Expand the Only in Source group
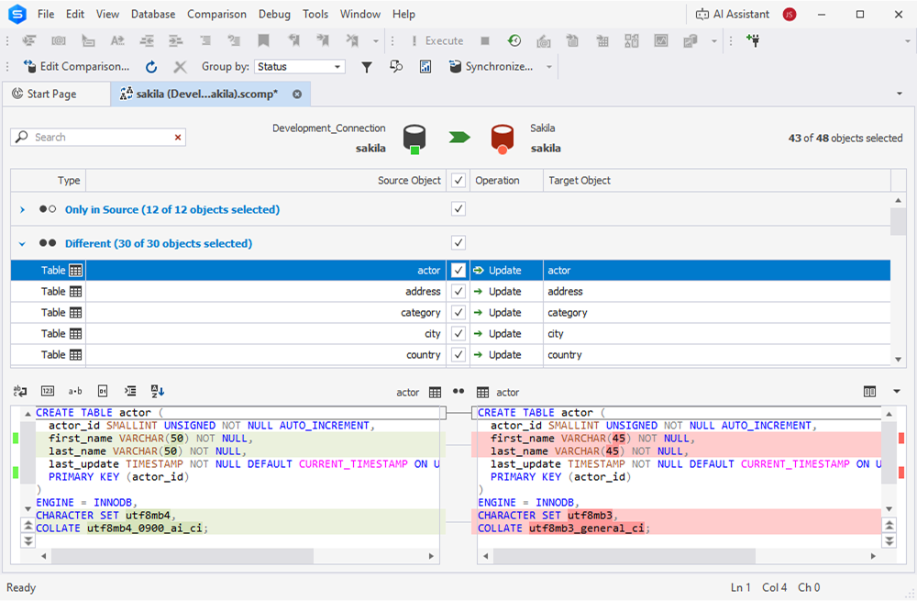Screen dimensions: 917x601 click(x=22, y=210)
